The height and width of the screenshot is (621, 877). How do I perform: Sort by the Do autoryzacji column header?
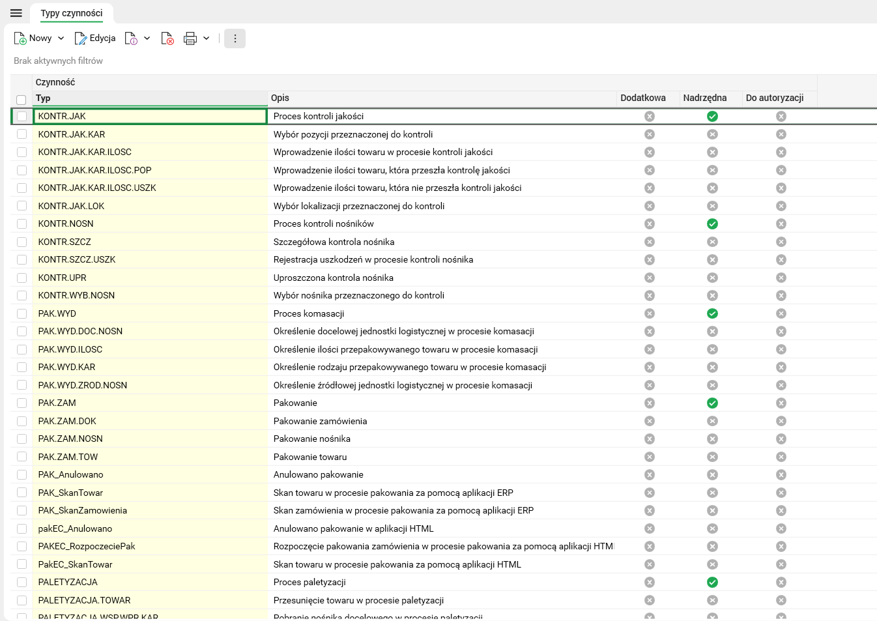coord(775,98)
